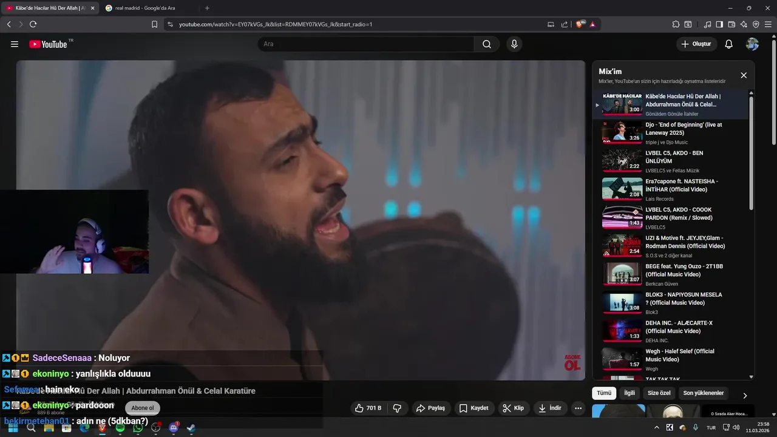Play LVBEL C5, AKDO - BEN ÜNLÜYÜM

point(670,161)
